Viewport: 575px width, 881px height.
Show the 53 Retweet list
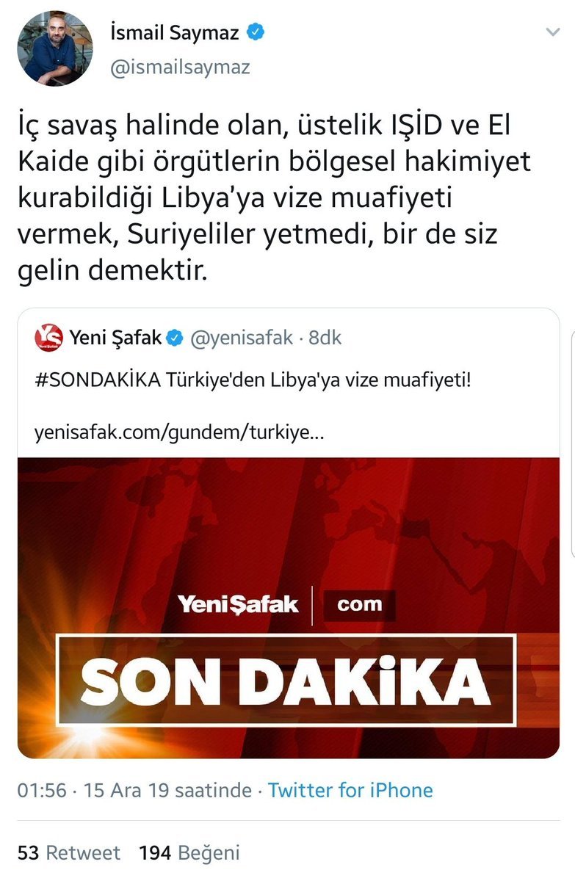(68, 852)
